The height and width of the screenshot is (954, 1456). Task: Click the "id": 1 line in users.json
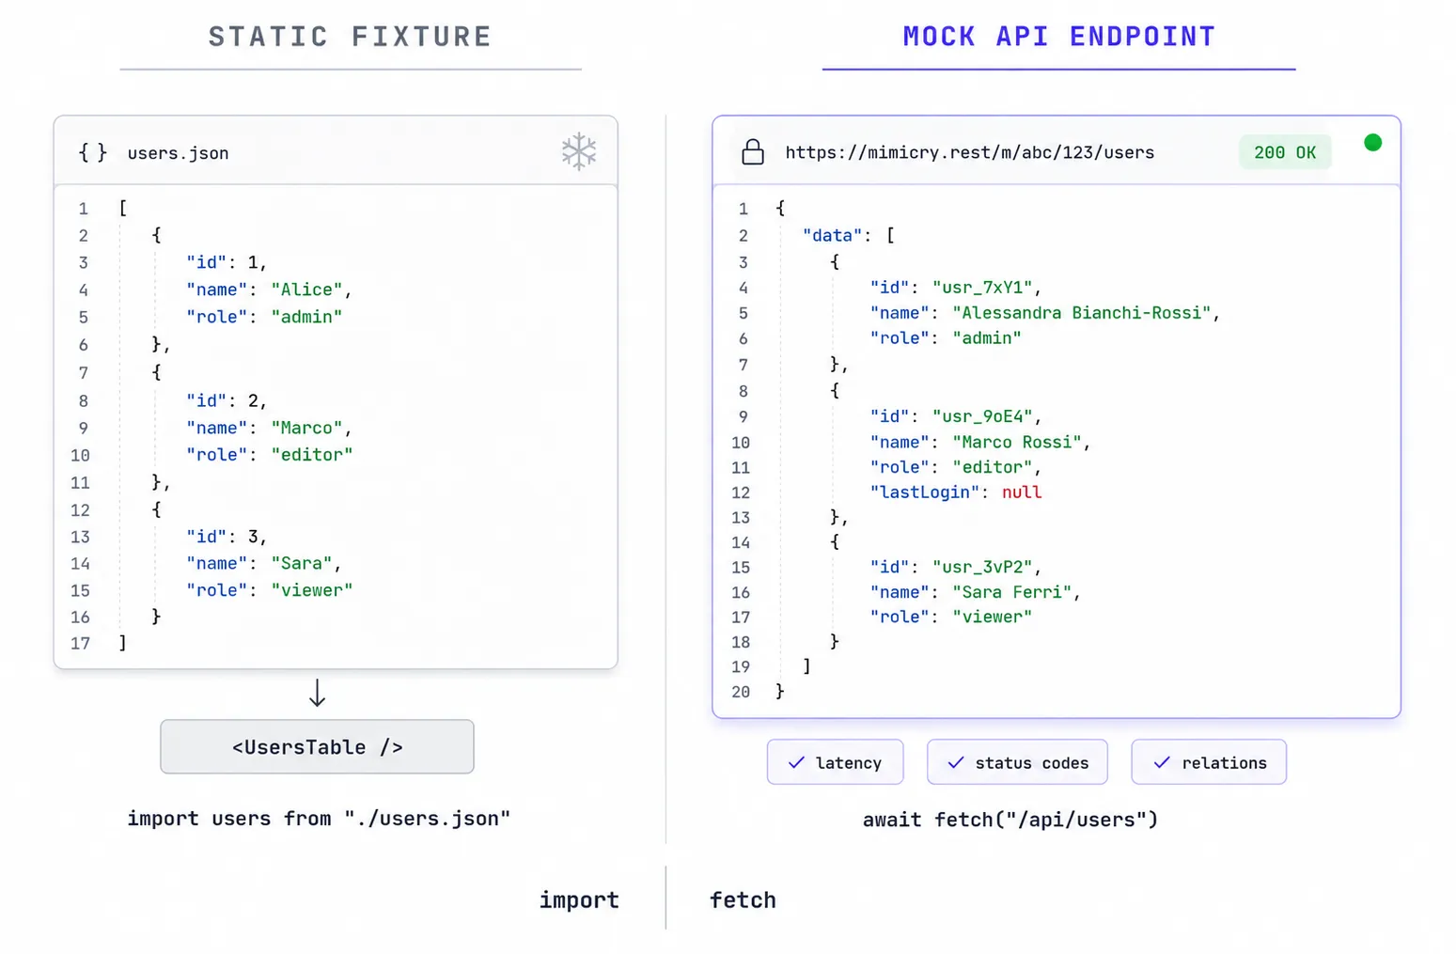click(x=227, y=262)
